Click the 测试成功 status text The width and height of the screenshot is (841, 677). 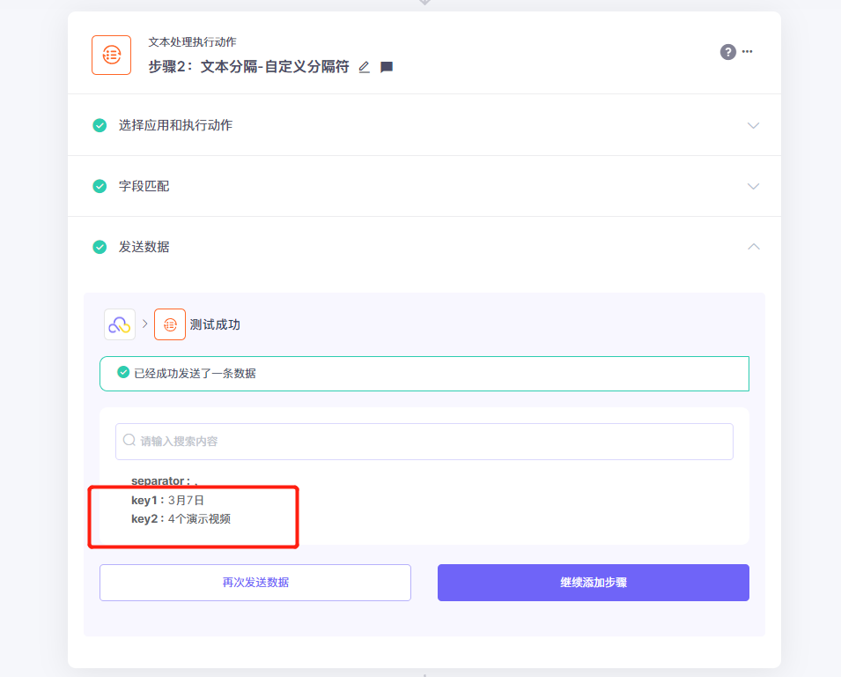[215, 324]
